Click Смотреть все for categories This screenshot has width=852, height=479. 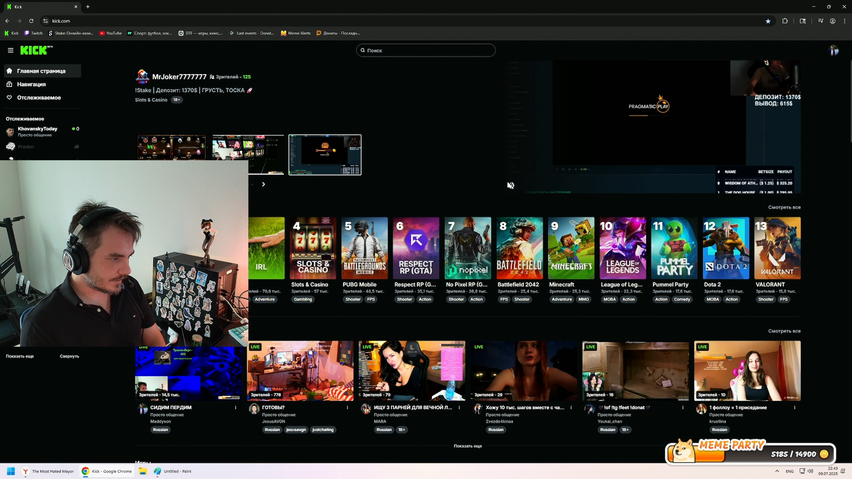click(x=784, y=208)
